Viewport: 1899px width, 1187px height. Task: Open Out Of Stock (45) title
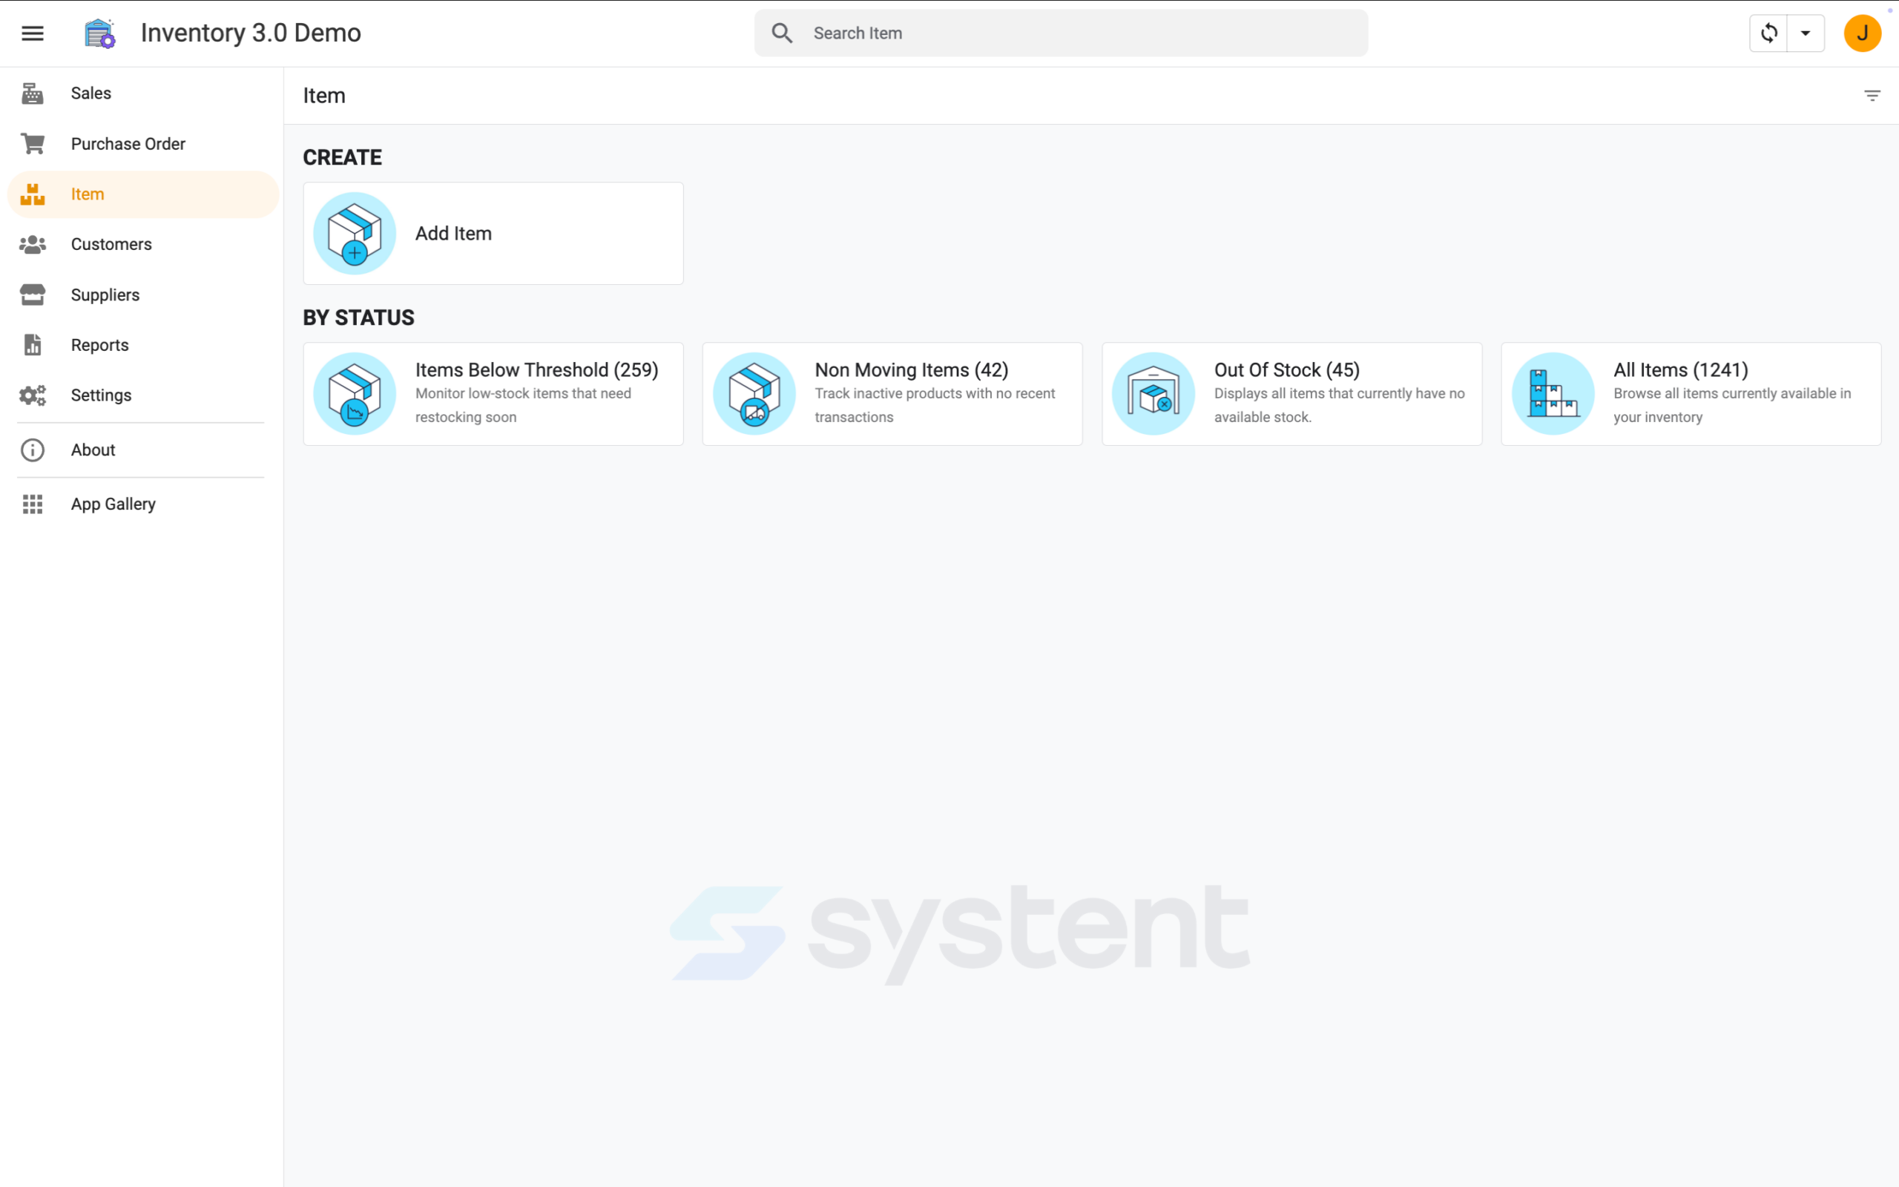[1287, 369]
